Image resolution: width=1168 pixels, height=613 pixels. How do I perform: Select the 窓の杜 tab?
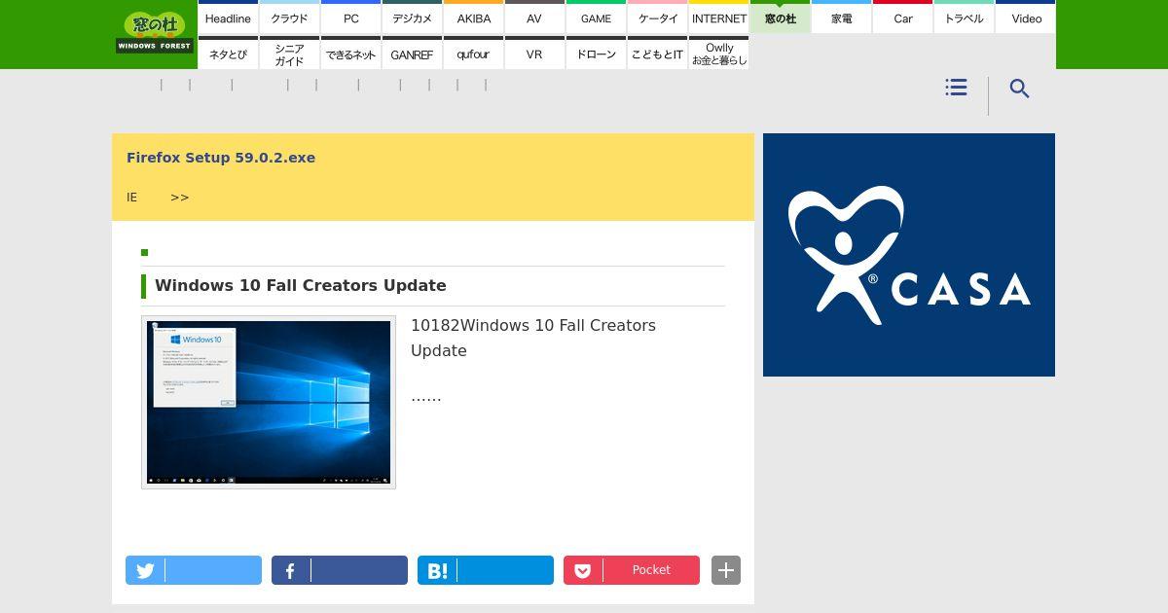(780, 18)
